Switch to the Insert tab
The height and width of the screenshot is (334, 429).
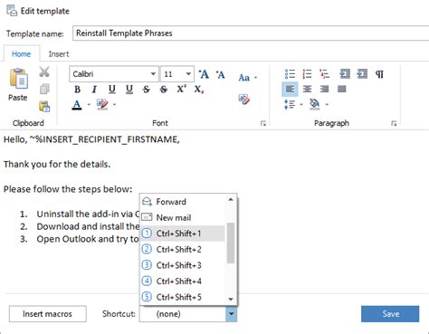click(x=59, y=54)
